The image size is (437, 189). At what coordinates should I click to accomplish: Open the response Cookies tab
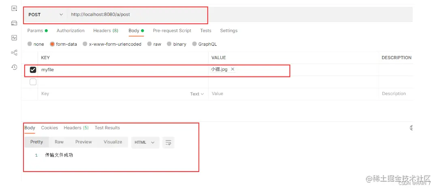pos(49,128)
